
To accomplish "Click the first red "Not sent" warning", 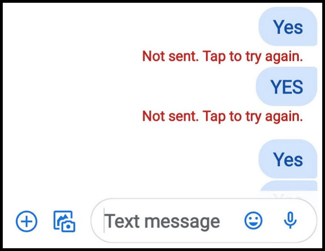I will 222,56.
